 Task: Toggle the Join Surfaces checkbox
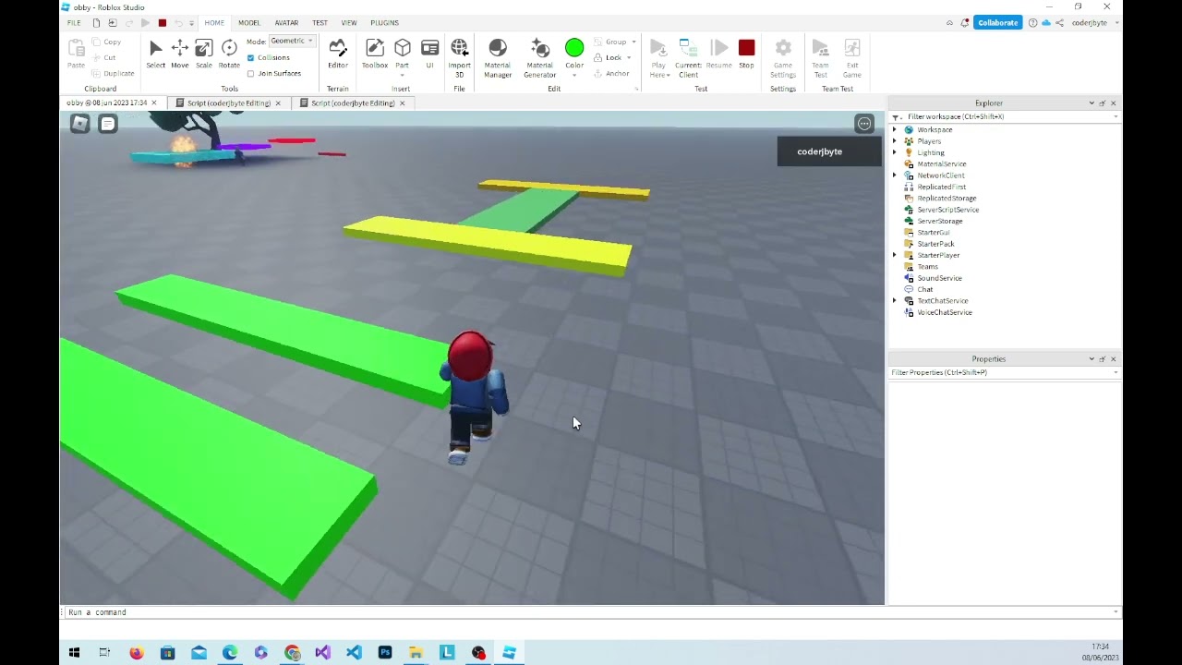click(250, 74)
